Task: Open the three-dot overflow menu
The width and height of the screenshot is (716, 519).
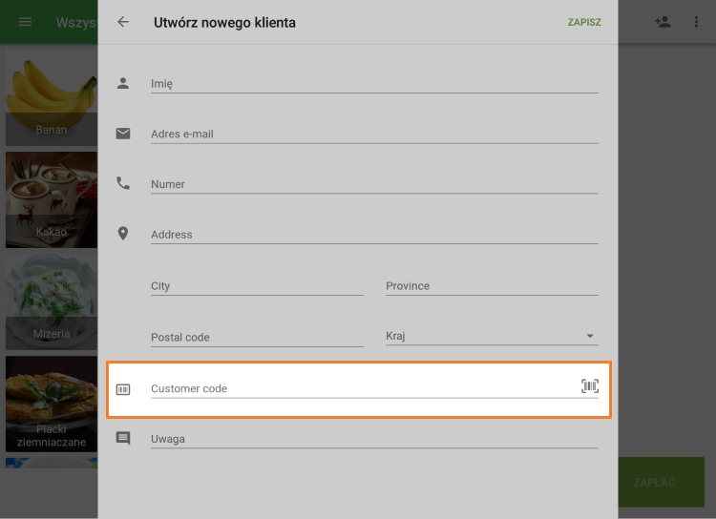Action: [x=696, y=22]
